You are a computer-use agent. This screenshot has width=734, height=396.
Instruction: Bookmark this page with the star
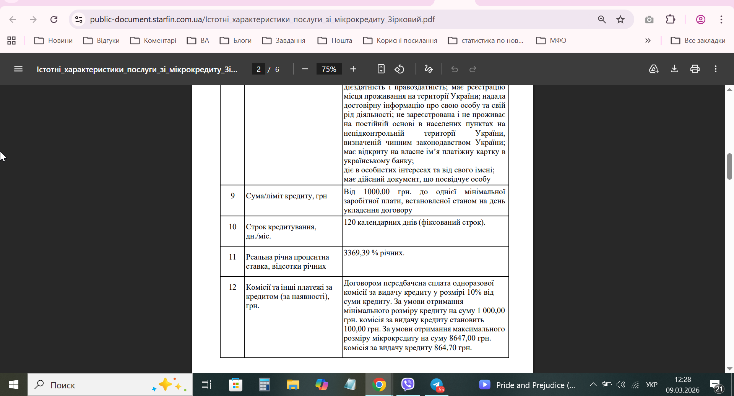pyautogui.click(x=620, y=19)
